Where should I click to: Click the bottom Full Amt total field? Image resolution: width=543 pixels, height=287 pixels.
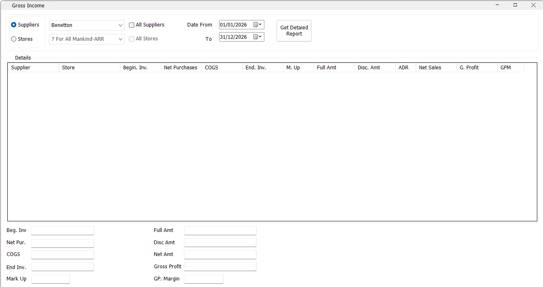[x=220, y=231]
